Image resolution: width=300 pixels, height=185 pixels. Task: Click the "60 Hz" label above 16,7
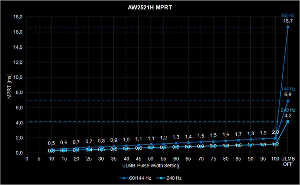pyautogui.click(x=288, y=15)
